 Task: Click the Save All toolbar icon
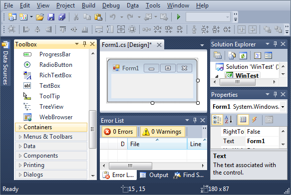click(x=62, y=17)
